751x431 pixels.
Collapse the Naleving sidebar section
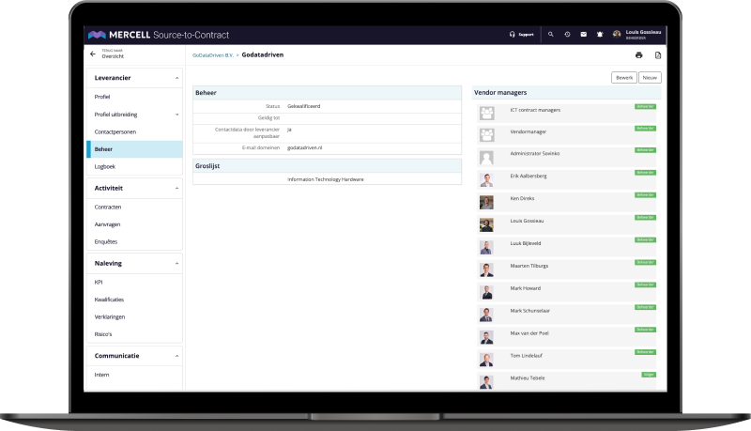tap(176, 264)
